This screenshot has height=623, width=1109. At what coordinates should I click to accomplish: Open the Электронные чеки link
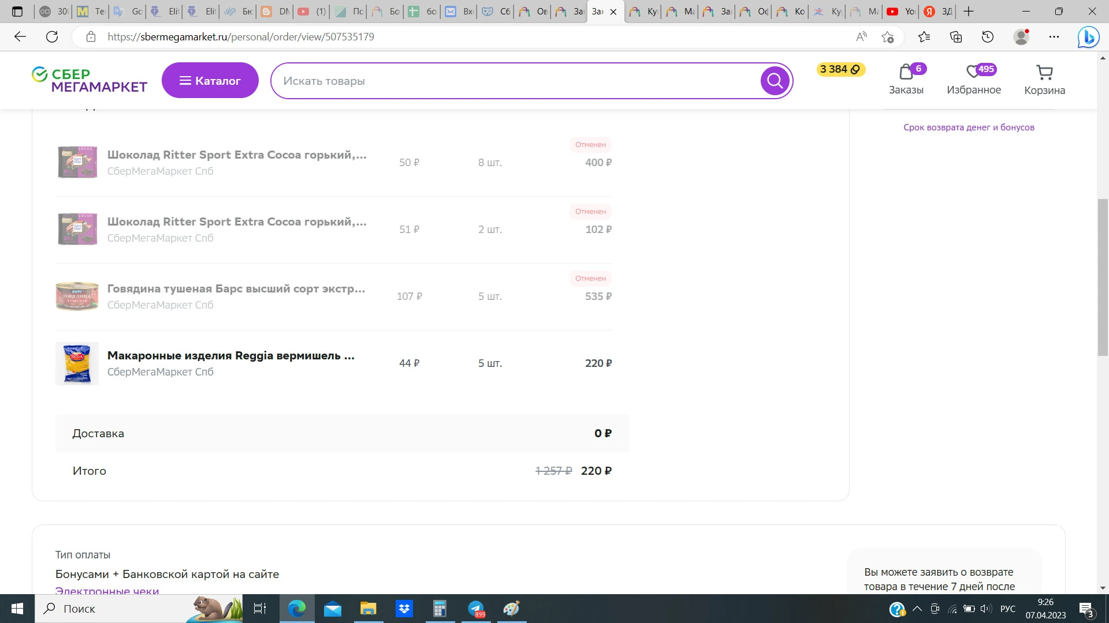[107, 590]
